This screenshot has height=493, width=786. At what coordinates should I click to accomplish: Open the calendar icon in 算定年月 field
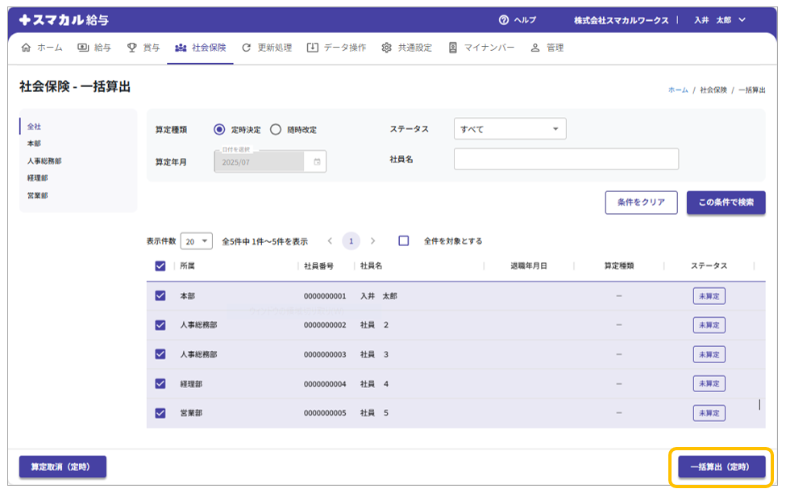[317, 162]
